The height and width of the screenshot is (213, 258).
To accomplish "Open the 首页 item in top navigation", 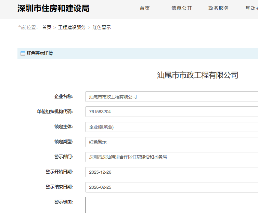I will (x=145, y=8).
